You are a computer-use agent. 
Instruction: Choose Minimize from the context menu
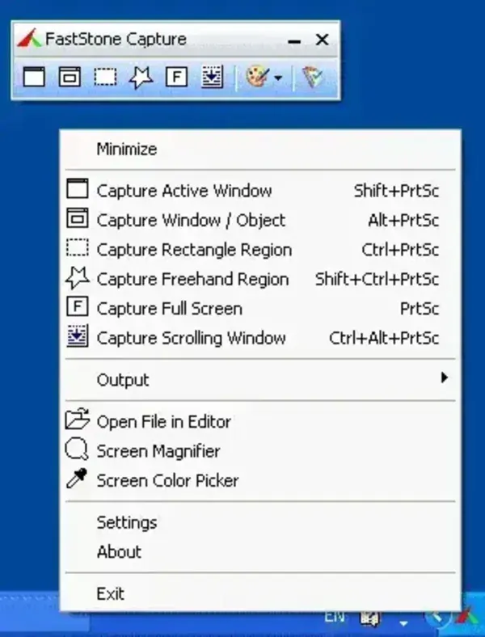[x=260, y=149]
